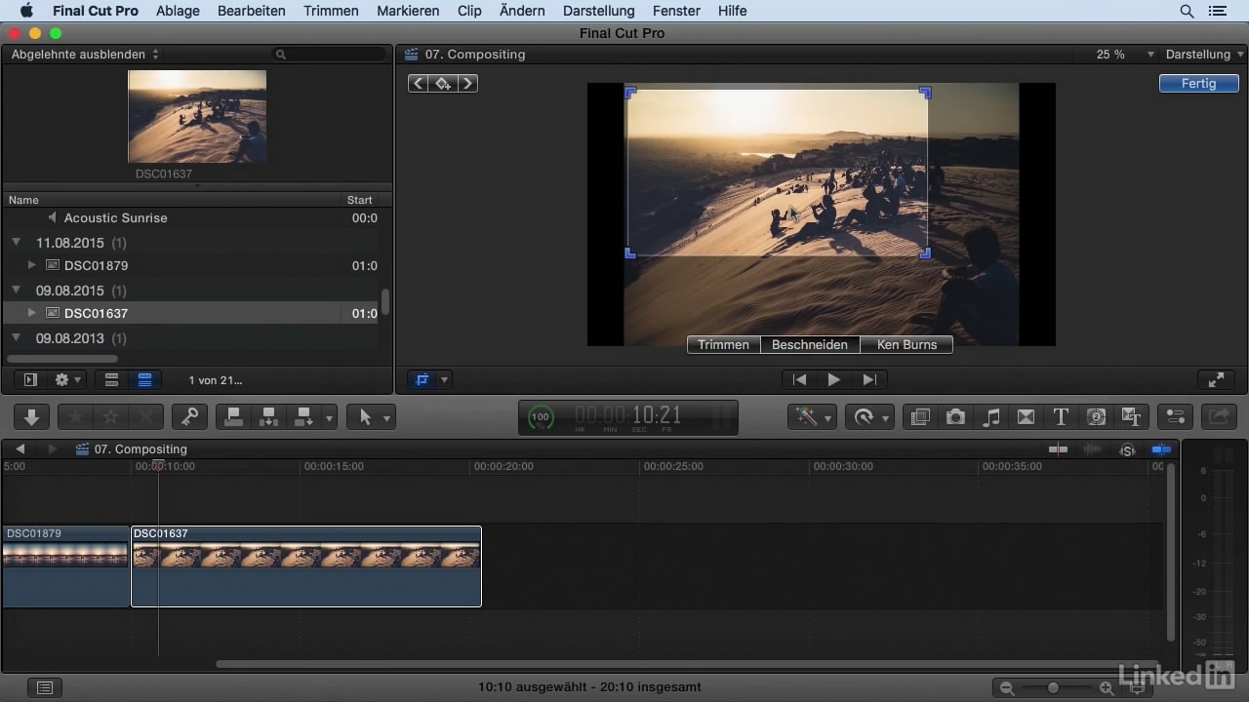Select the DSC01637 clip in timeline
This screenshot has width=1249, height=702.
tap(306, 566)
